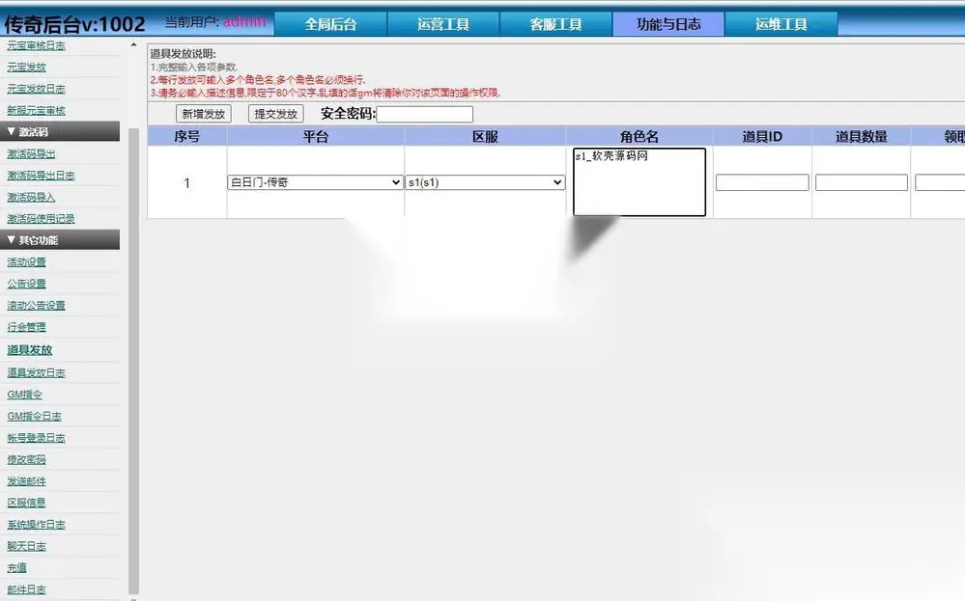Open the 充值 link
Image resolution: width=965 pixels, height=601 pixels.
coord(16,568)
